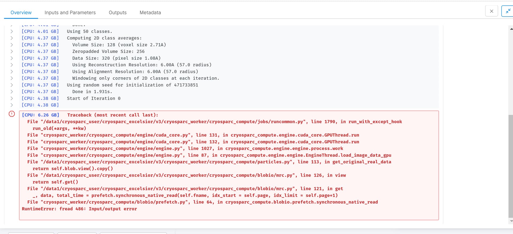Click 'Traceback (most recent call last):' text

(x=113, y=115)
